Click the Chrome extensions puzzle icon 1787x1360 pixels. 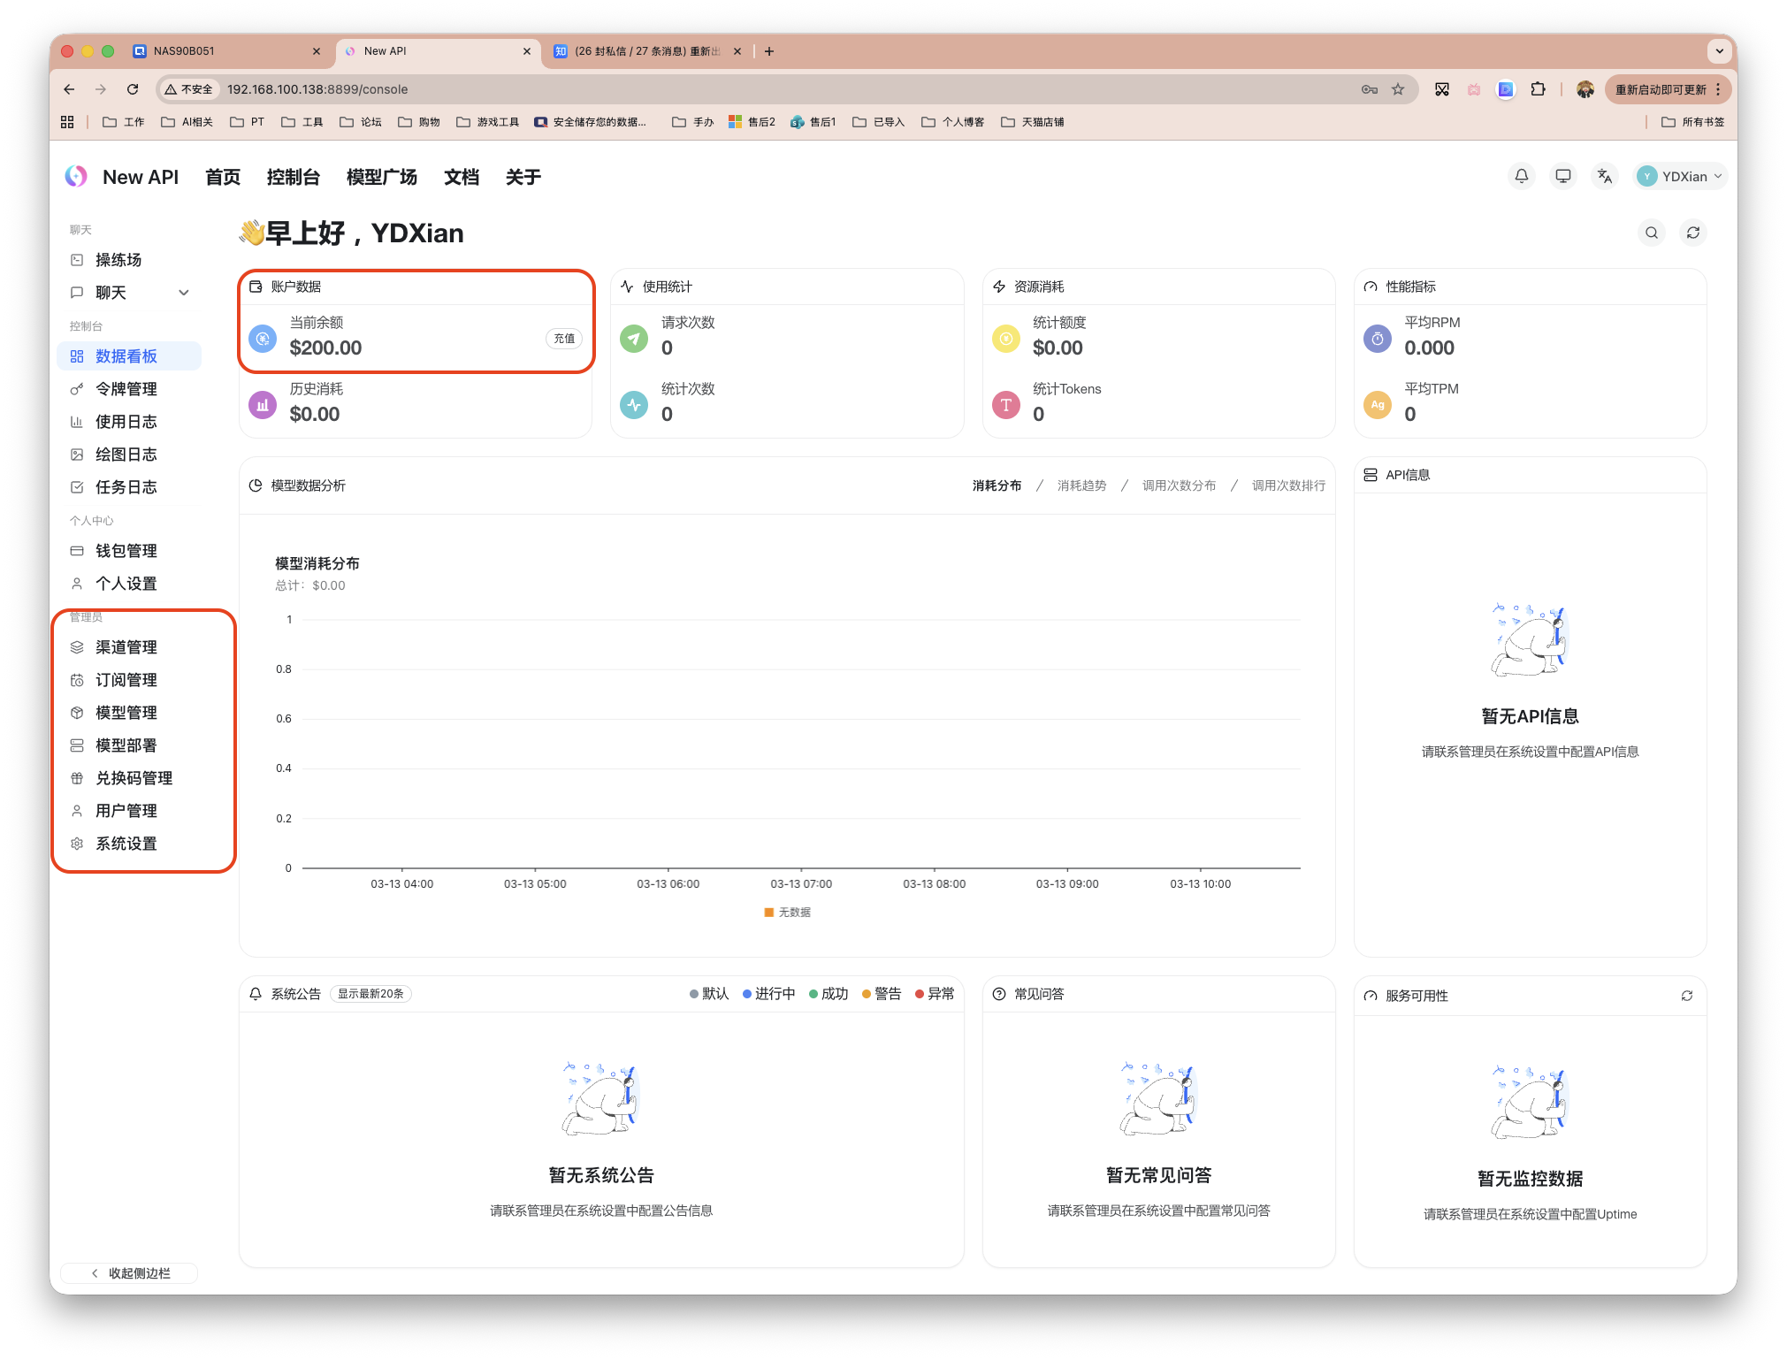[x=1538, y=89]
